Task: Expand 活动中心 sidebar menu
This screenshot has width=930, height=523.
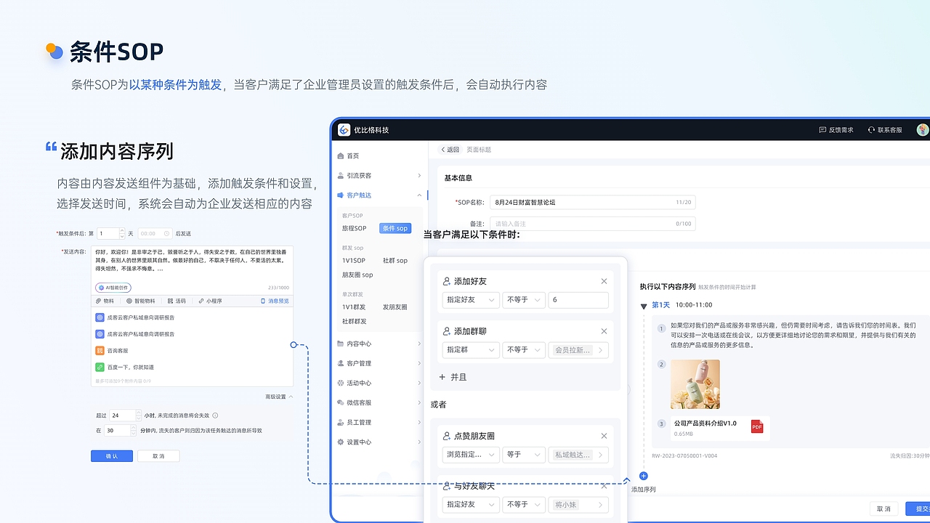Action: point(379,383)
